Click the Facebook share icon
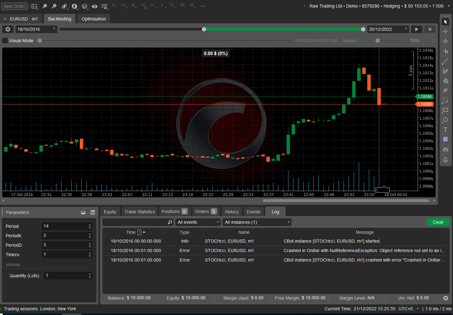453x315 pixels. coord(74,6)
